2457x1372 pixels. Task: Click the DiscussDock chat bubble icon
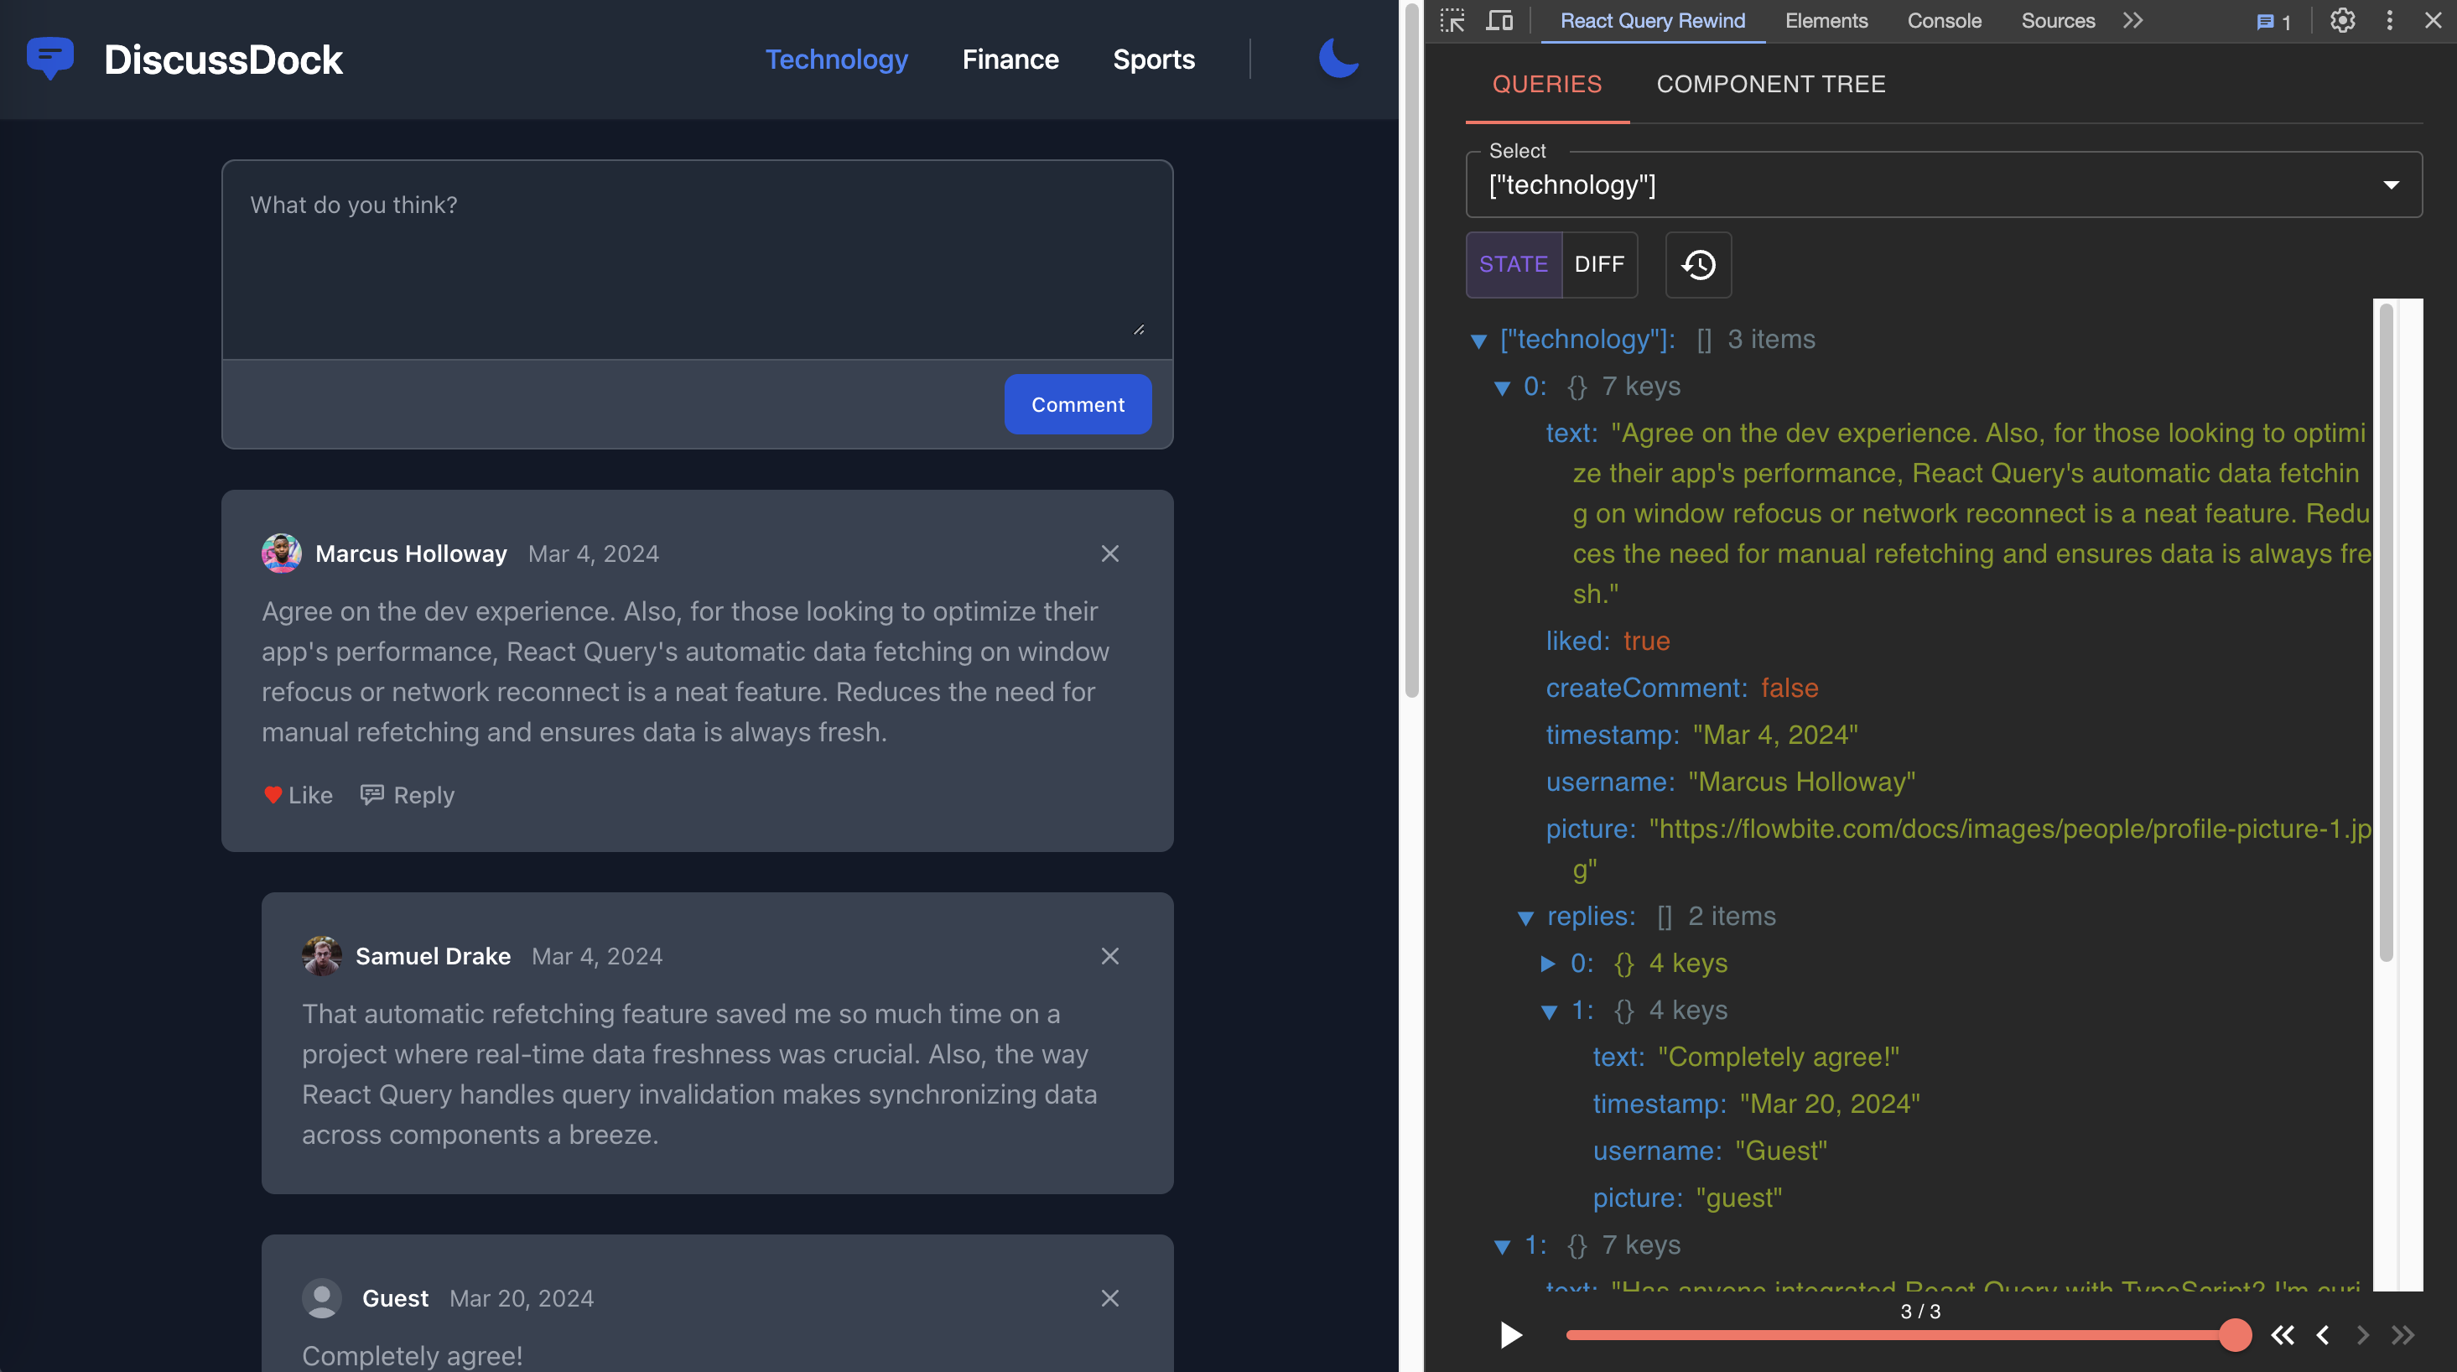(52, 59)
